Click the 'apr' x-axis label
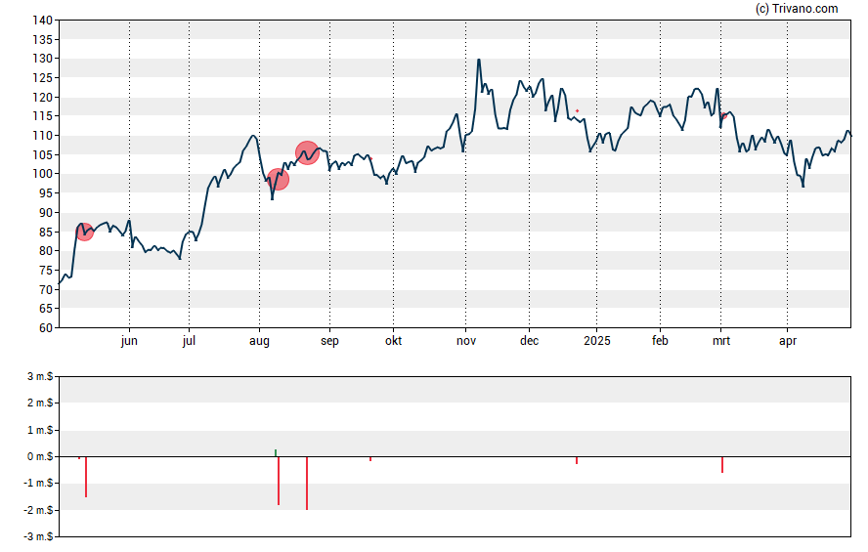The width and height of the screenshot is (868, 552). click(788, 341)
